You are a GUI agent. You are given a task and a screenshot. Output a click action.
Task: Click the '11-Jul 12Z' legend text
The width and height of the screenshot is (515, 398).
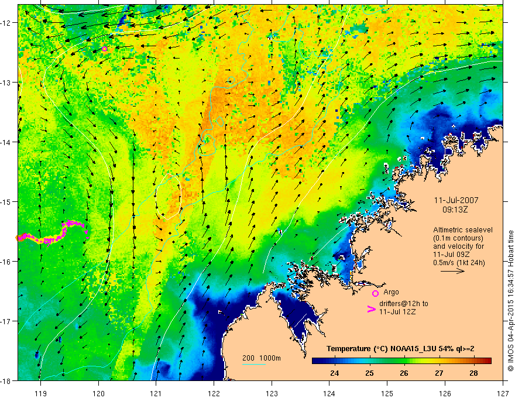(x=397, y=311)
